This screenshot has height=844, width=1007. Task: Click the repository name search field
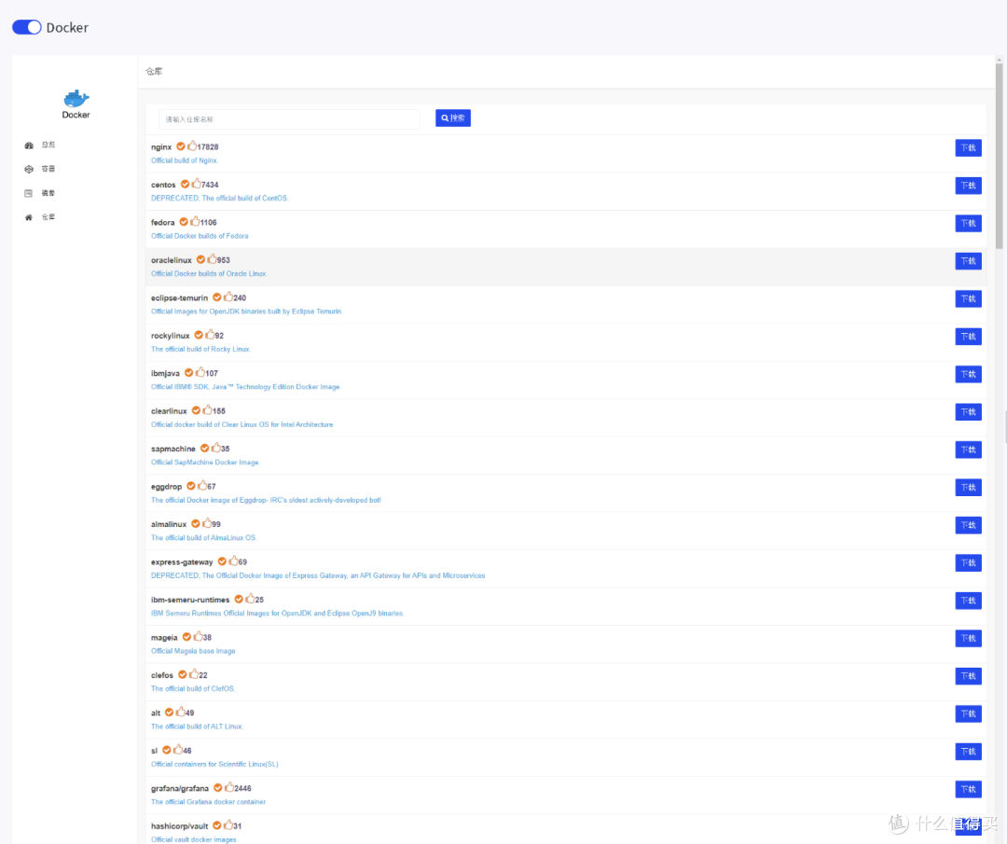pos(289,118)
